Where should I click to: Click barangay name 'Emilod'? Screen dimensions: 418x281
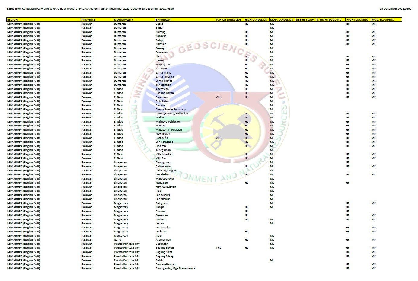pos(160,219)
